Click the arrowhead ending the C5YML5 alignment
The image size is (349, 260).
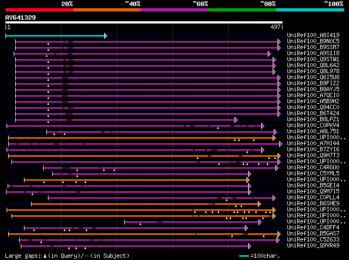coord(250,174)
